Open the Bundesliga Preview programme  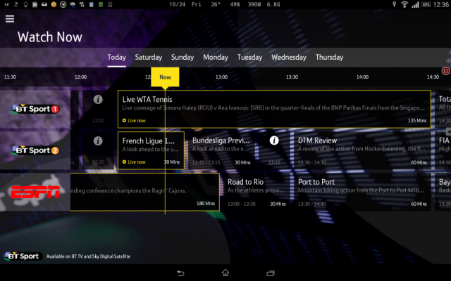[221, 151]
